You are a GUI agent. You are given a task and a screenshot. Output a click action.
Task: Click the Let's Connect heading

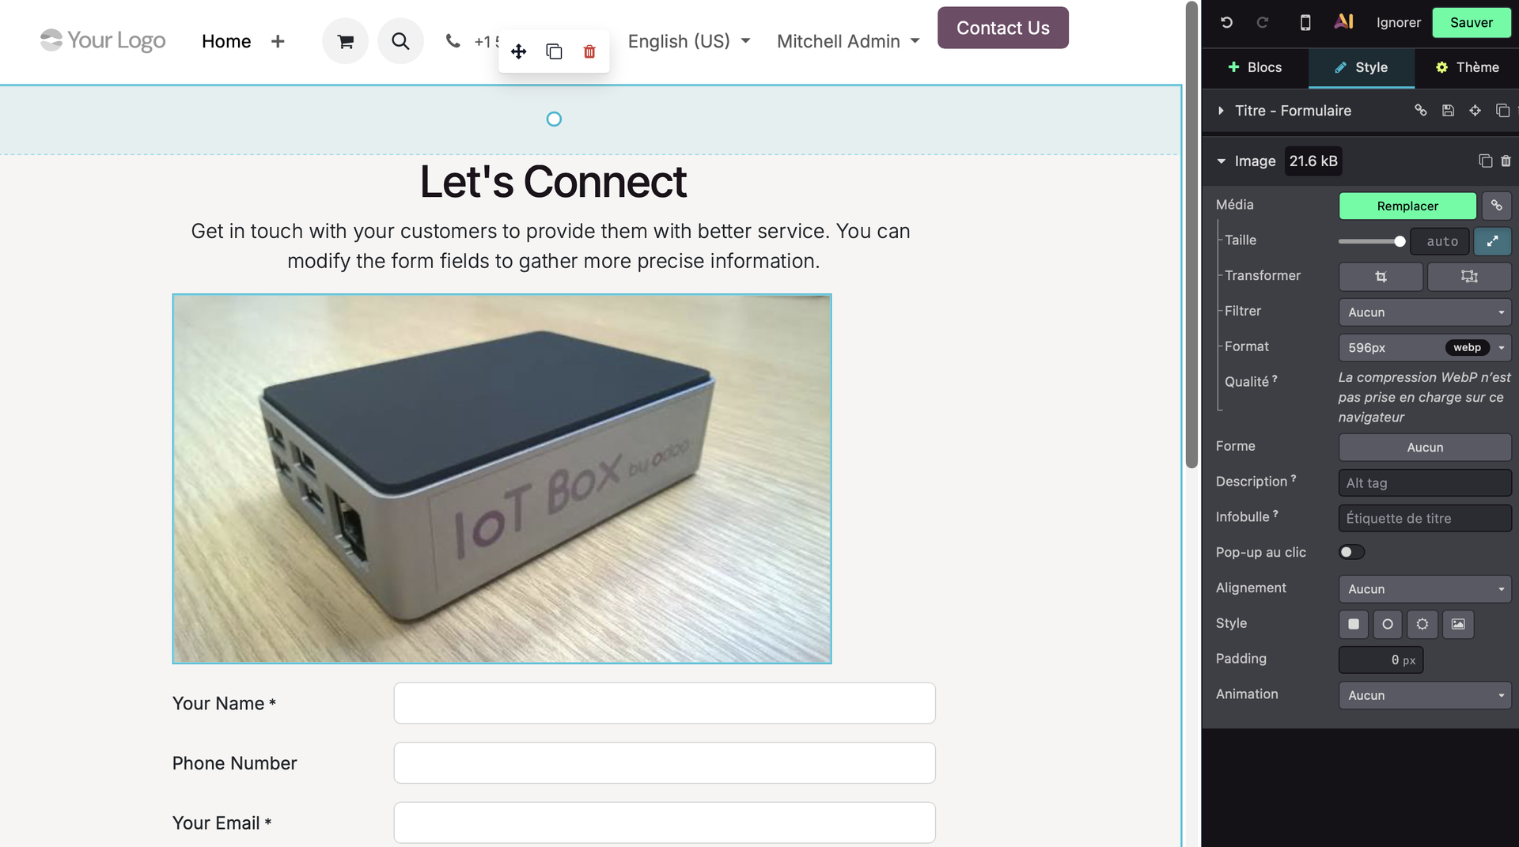(553, 182)
